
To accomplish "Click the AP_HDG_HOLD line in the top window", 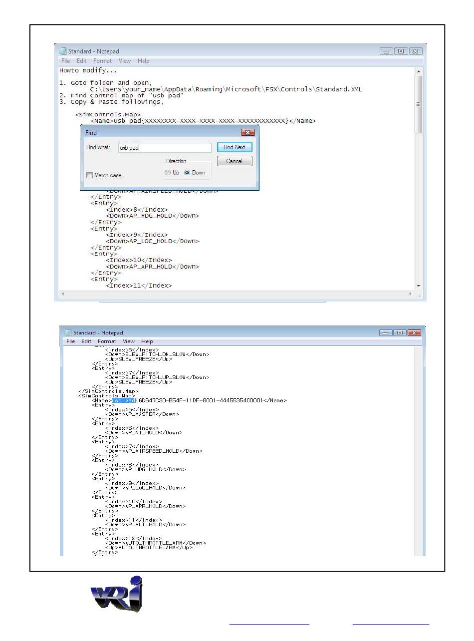I will [153, 216].
